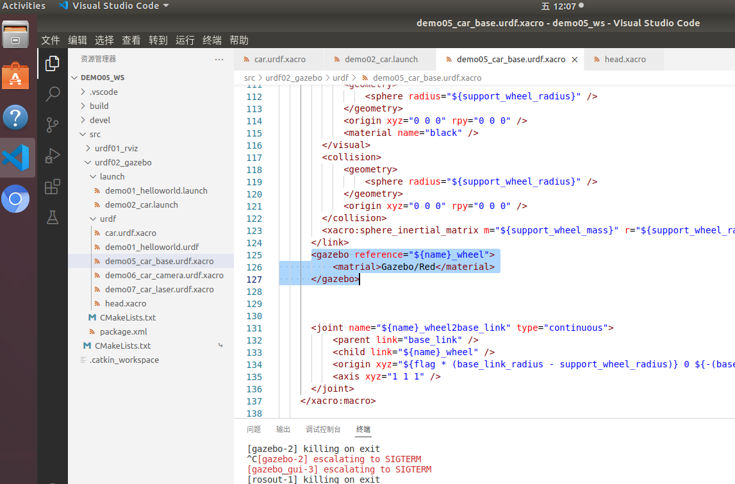Open package.xml in explorer
The height and width of the screenshot is (484, 735).
123,331
